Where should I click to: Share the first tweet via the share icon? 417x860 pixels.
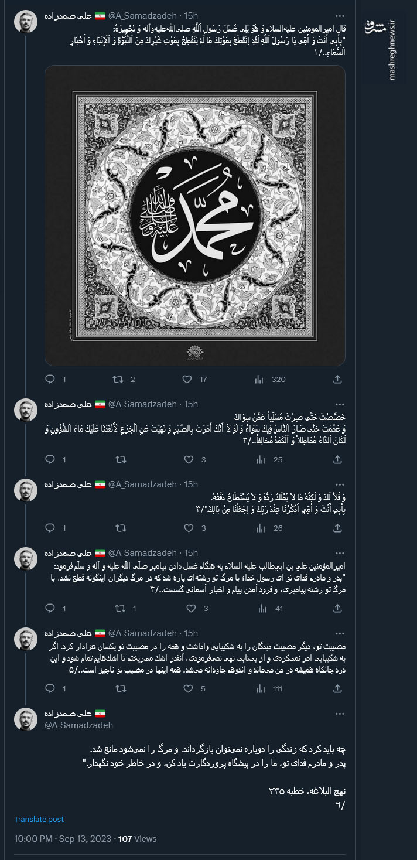point(337,380)
